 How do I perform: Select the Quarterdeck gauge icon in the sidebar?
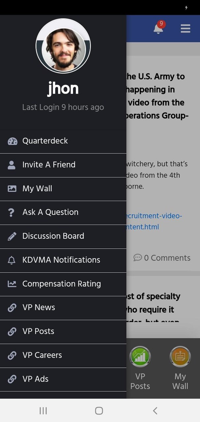pos(12,141)
